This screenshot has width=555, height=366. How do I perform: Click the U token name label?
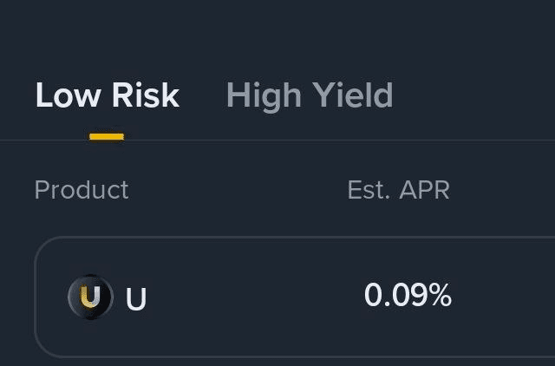pos(136,299)
